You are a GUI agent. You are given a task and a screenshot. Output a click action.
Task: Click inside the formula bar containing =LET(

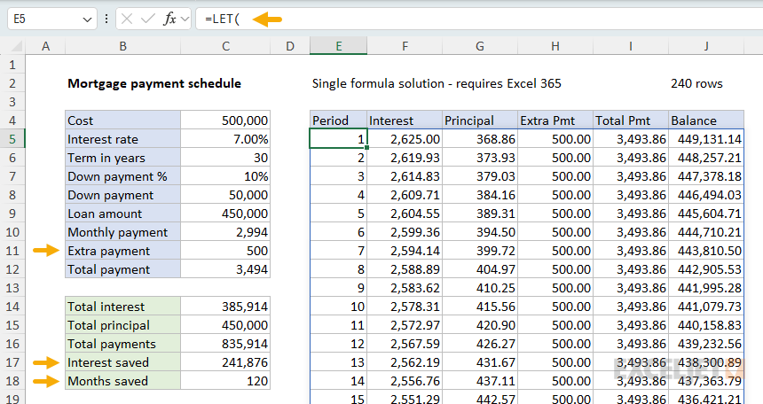coord(479,19)
